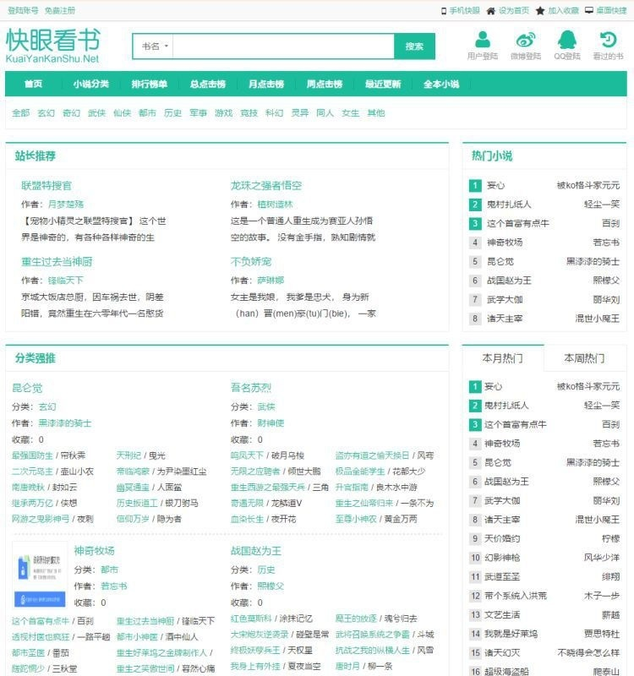Open the 微博登陆 Weibo login icon

525,40
